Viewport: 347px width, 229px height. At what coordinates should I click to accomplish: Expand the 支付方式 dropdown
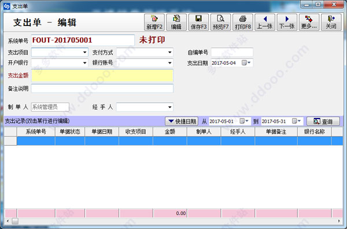click(169, 53)
